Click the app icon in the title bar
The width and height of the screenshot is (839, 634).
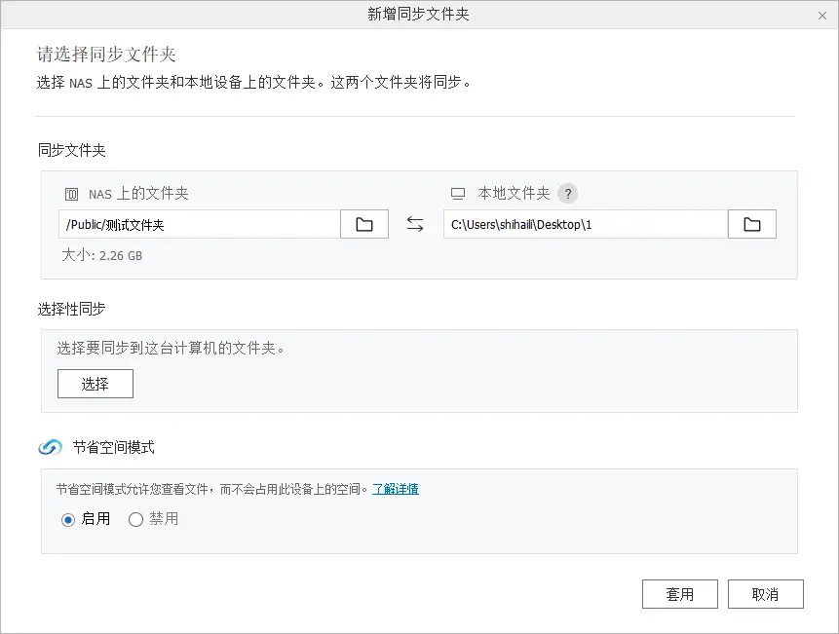coord(13,15)
